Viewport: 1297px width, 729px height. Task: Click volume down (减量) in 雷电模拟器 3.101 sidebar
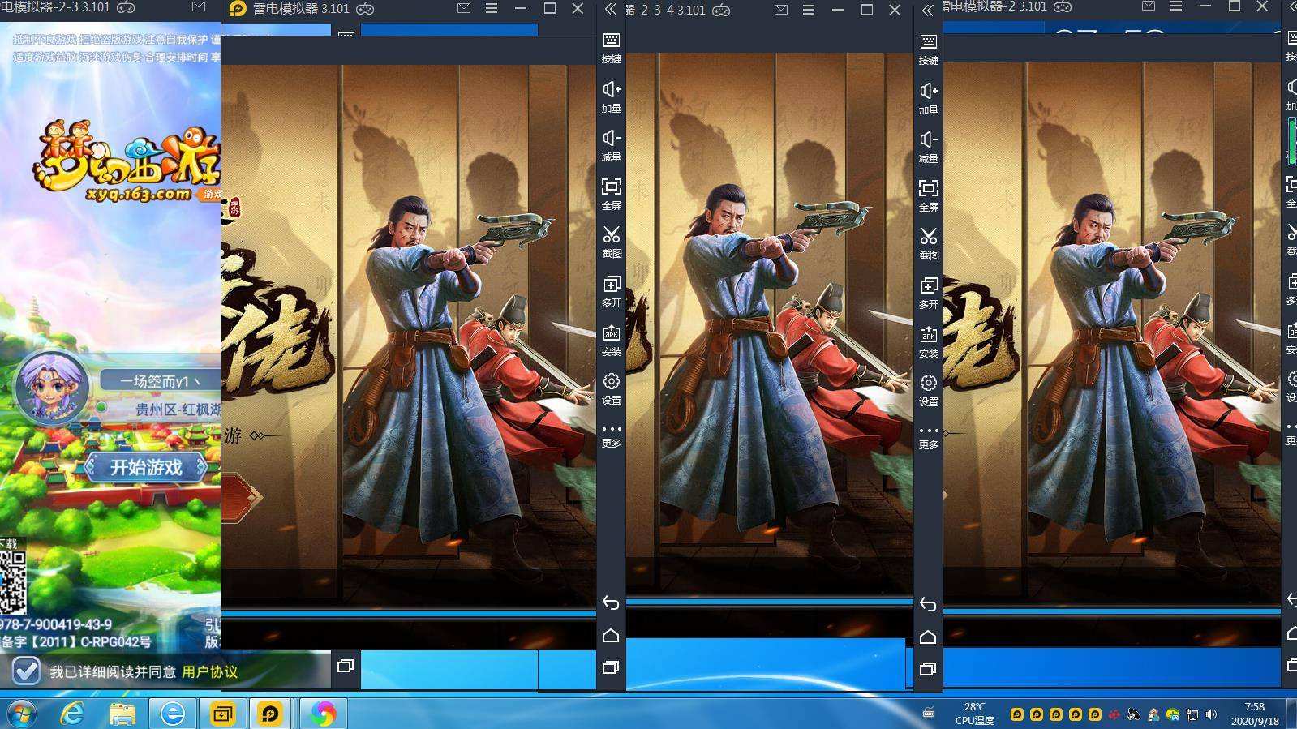(611, 144)
